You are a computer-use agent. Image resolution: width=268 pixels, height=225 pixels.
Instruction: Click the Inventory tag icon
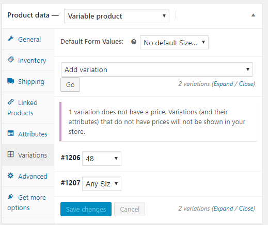pyautogui.click(x=11, y=60)
